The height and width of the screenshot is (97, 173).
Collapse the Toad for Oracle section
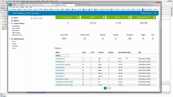click(x=10, y=23)
